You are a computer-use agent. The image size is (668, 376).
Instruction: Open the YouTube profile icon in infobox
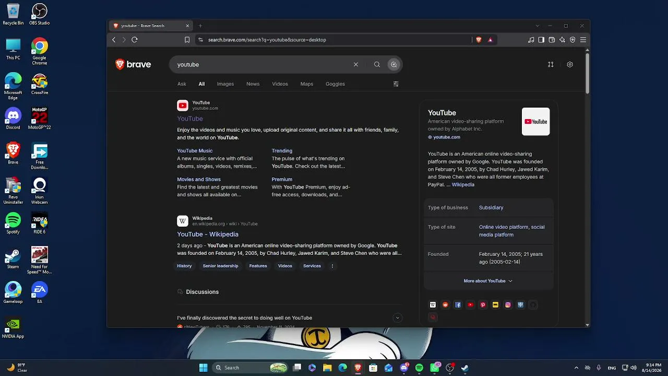point(470,305)
